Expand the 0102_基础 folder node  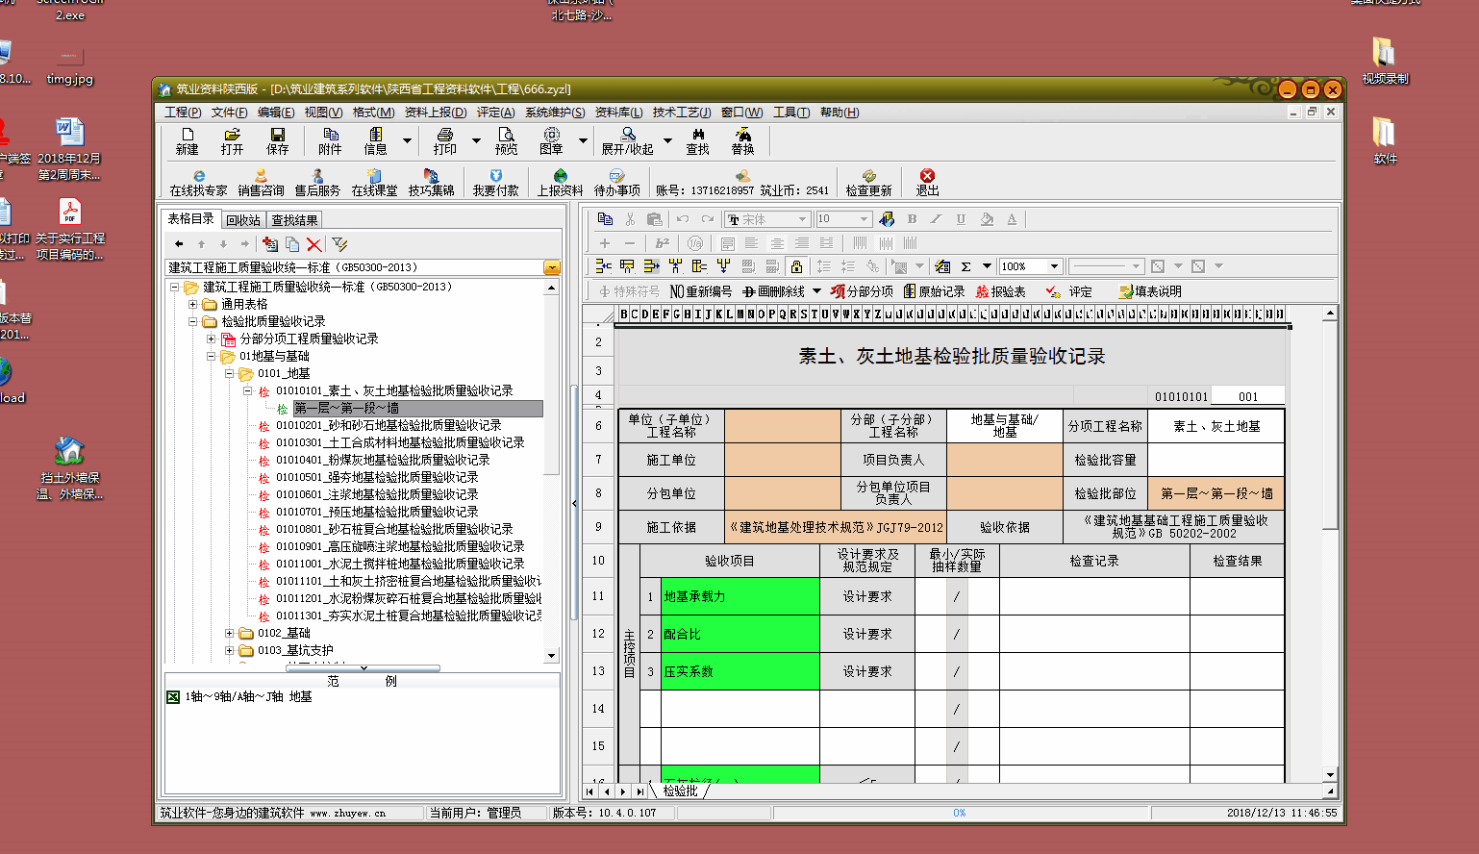(x=229, y=633)
